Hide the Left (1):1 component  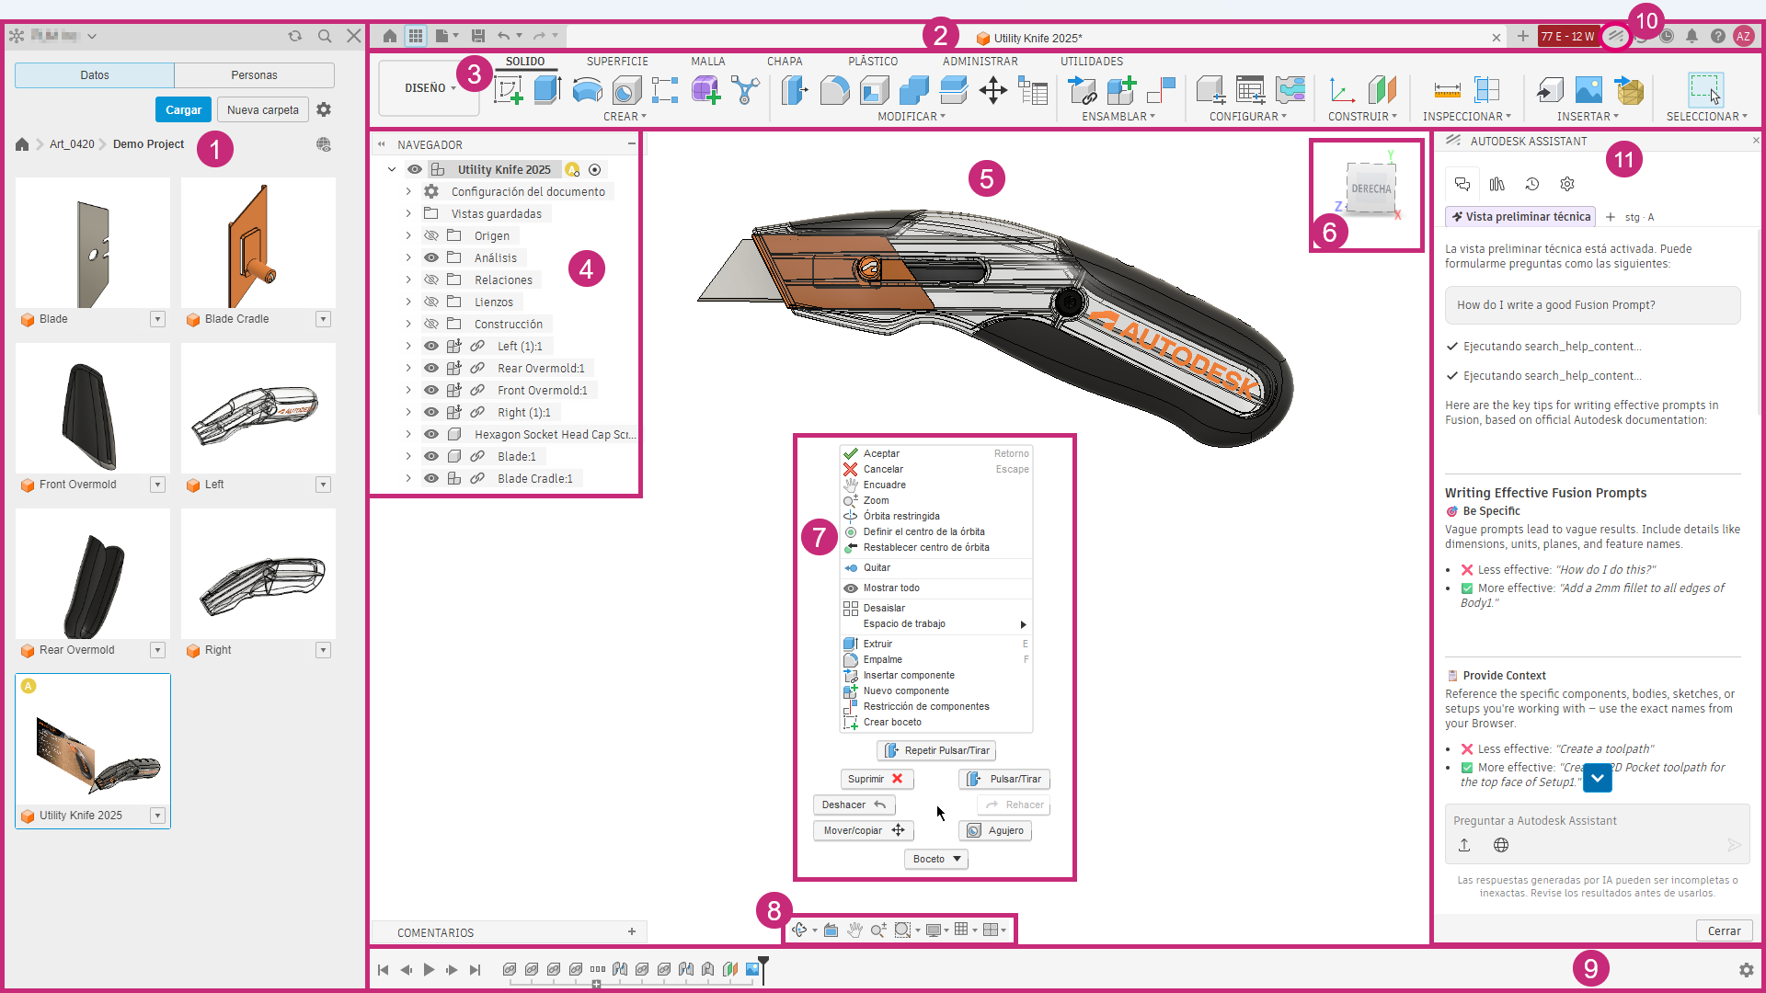430,346
